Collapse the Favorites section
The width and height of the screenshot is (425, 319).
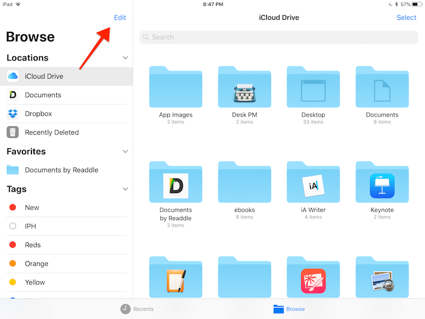[125, 152]
